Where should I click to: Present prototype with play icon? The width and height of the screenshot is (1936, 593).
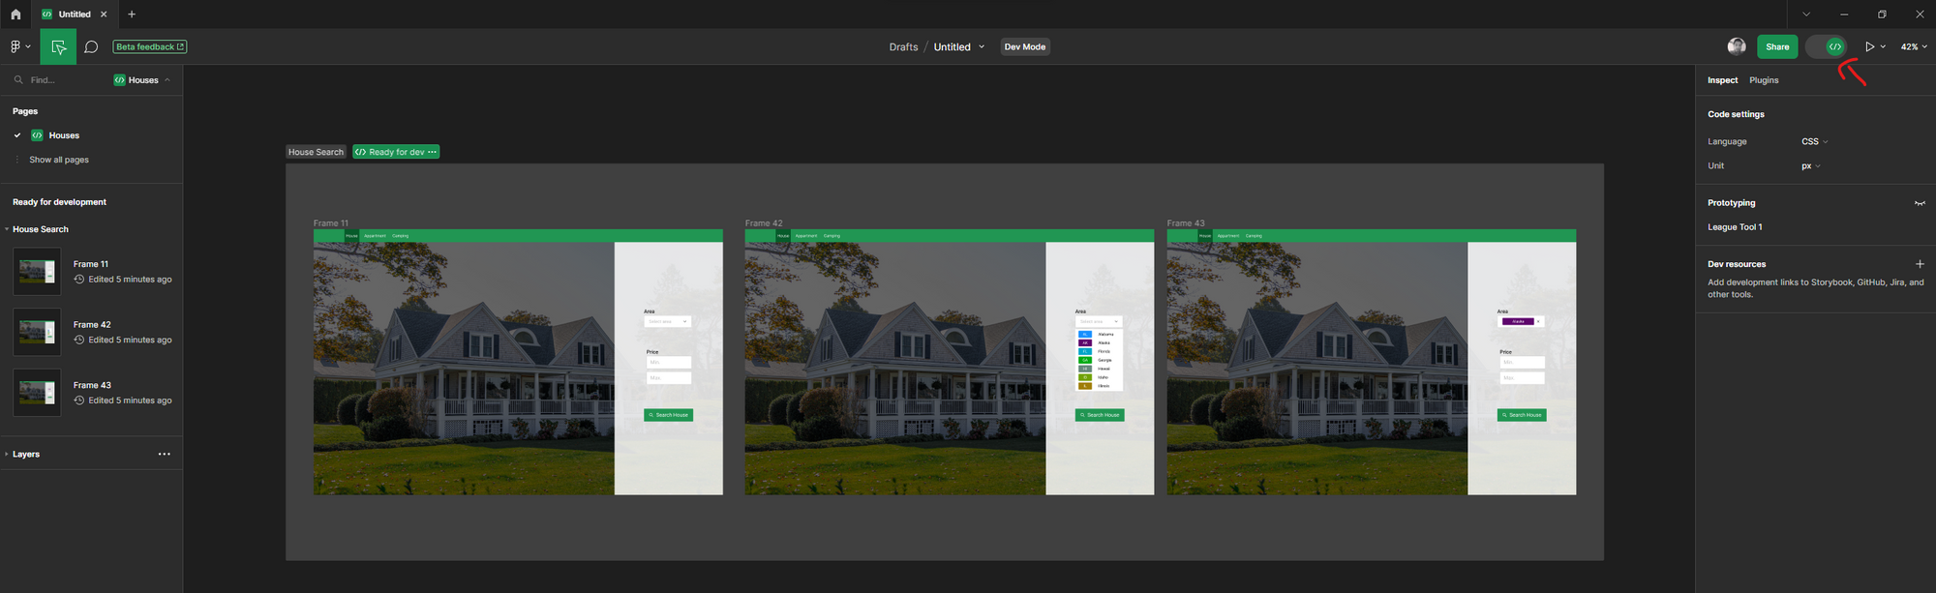[x=1870, y=46]
